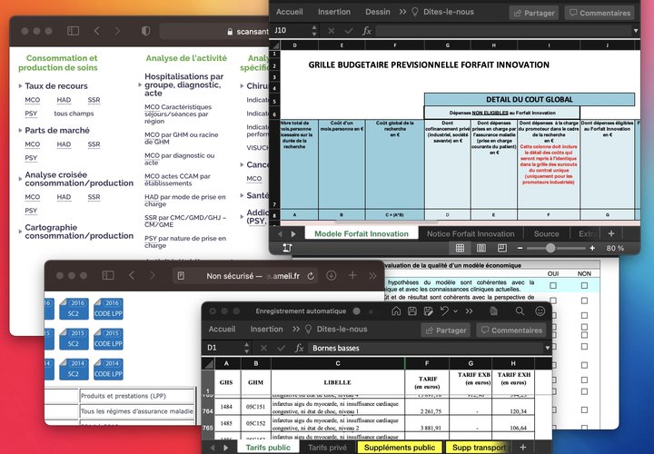Toggle sidebar in scansante Safari window
Image resolution: width=654 pixels, height=454 pixels.
tap(73, 31)
